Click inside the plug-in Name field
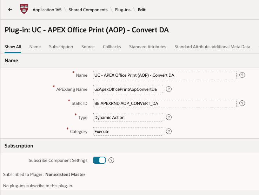Image resolution: width=259 pixels, height=195 pixels. tap(165, 75)
